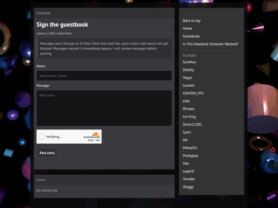Open ftFades player page
Image resolution: width=278 pixels, height=208 pixels.
point(188,109)
